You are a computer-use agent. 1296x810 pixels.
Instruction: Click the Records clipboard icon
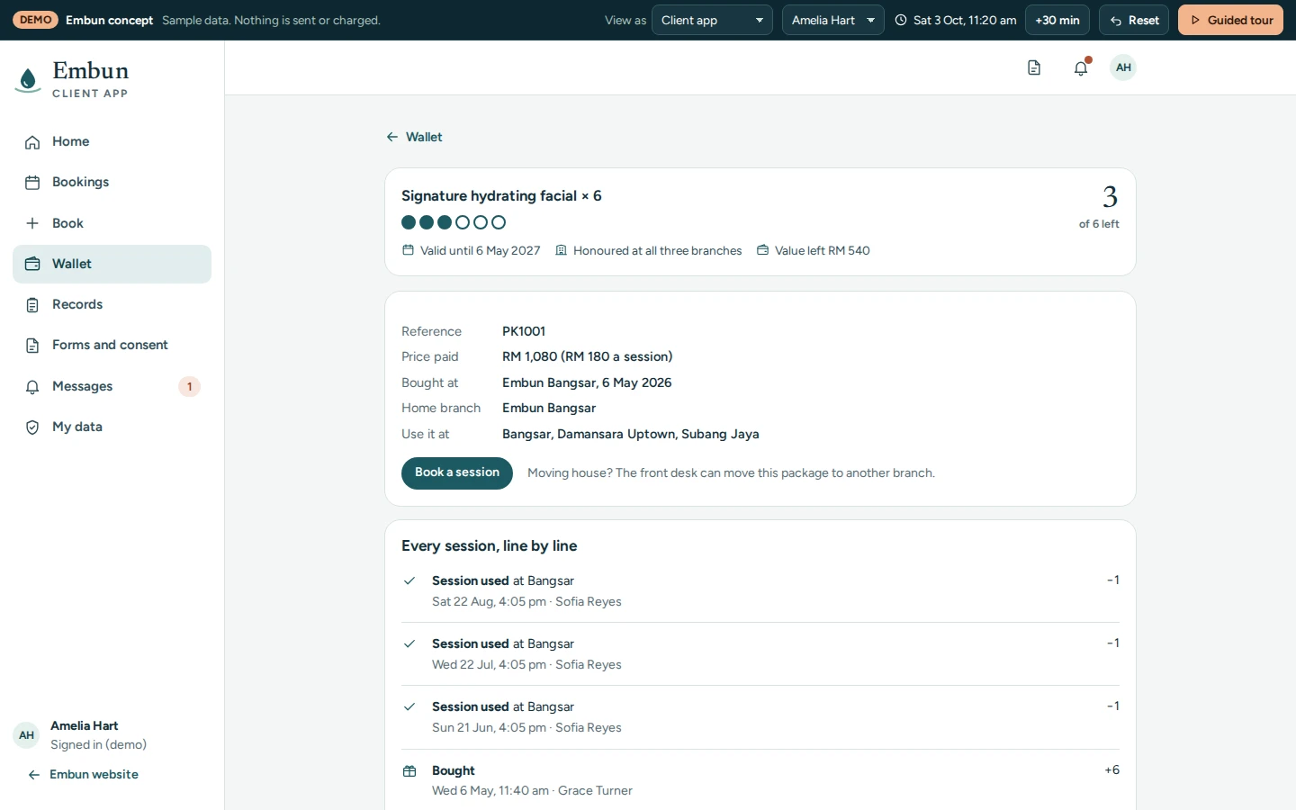point(32,305)
